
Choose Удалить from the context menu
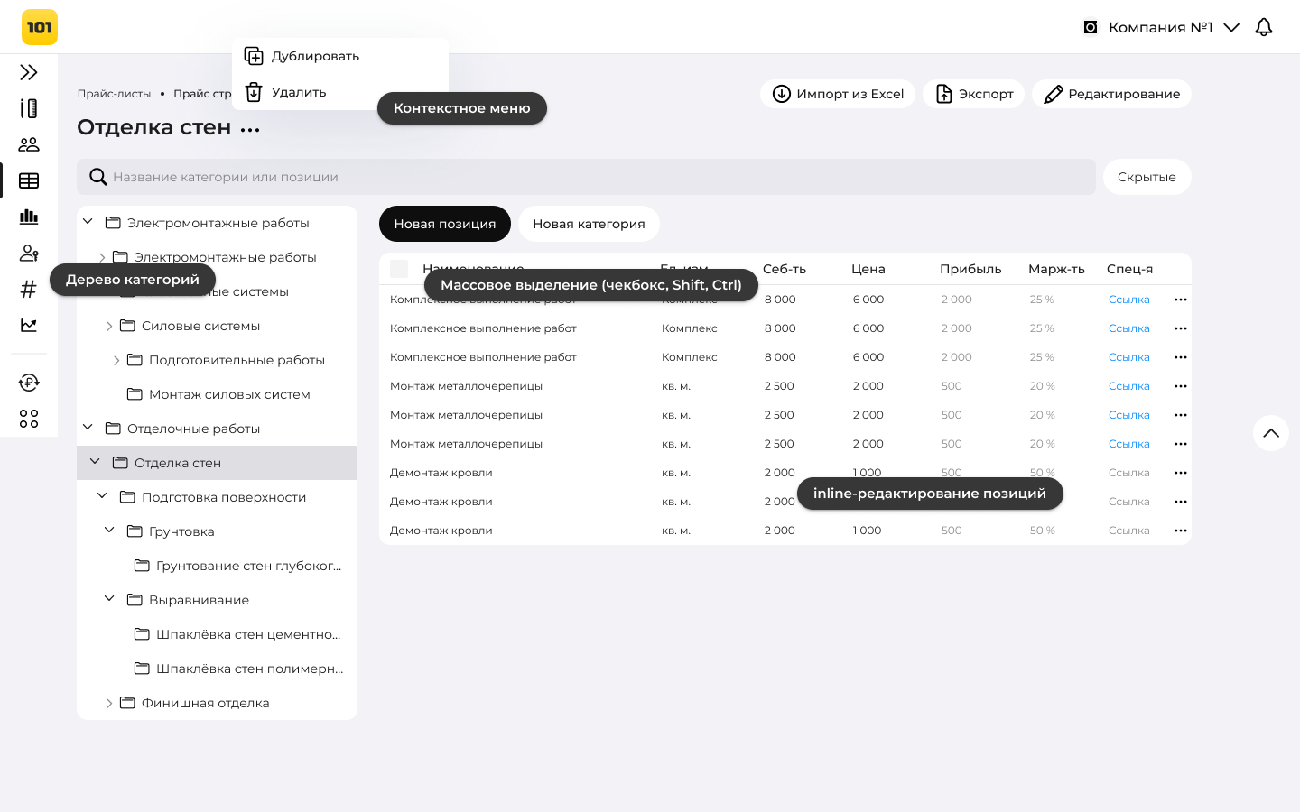coord(340,92)
